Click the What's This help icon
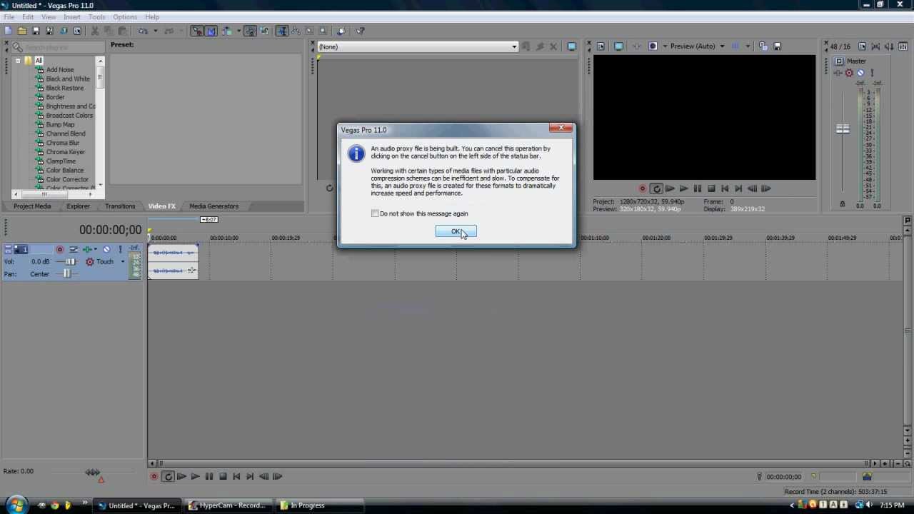 pyautogui.click(x=360, y=31)
